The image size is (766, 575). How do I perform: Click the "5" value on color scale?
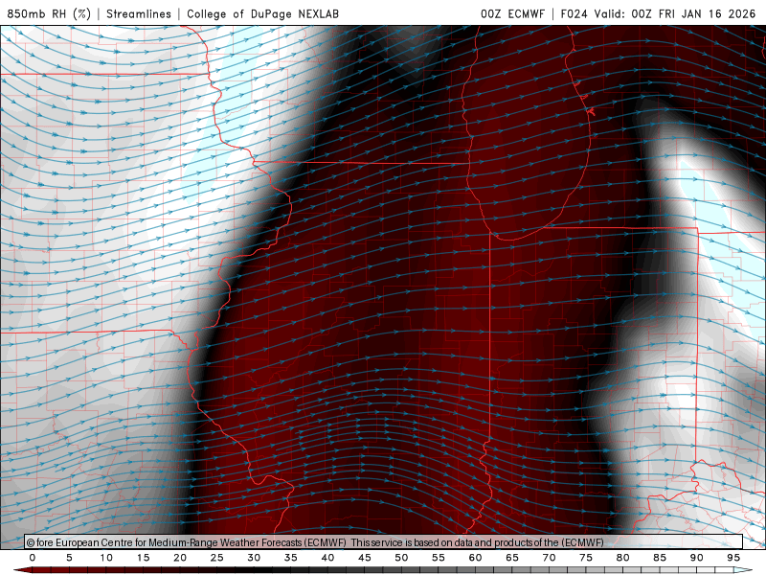pos(69,558)
